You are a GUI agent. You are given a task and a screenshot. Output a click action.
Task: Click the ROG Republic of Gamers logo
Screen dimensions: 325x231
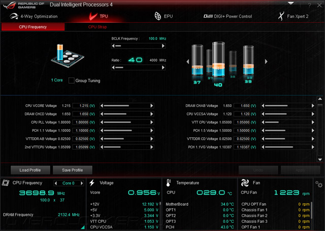23,5
